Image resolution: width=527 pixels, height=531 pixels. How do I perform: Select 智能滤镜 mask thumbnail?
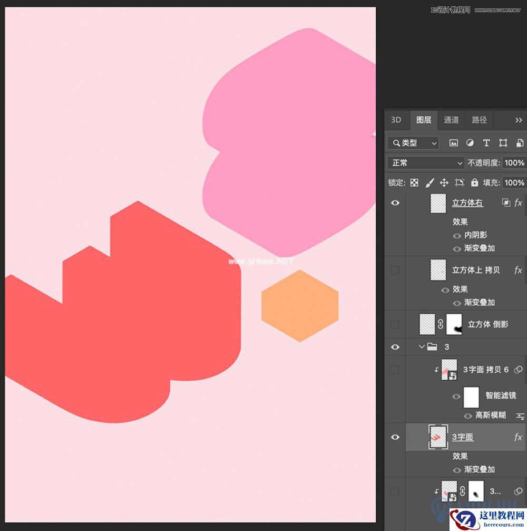point(471,397)
